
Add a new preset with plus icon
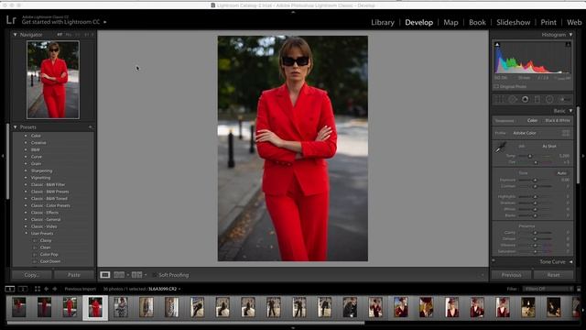[90, 127]
